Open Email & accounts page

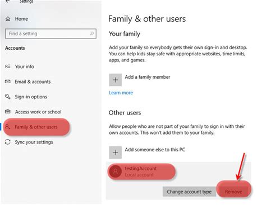tap(33, 82)
